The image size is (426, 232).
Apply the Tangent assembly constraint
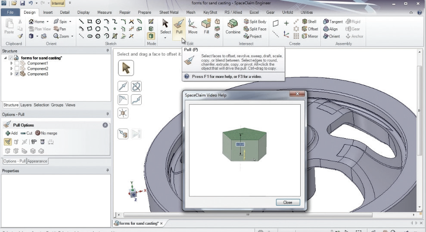333,22
